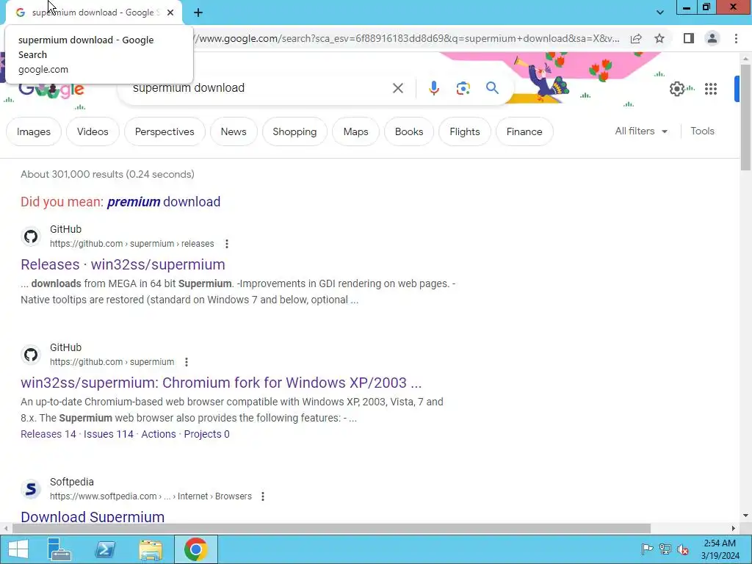Screen dimensions: 752x564
Task: Click the Softpedia favicon
Action: pos(31,489)
